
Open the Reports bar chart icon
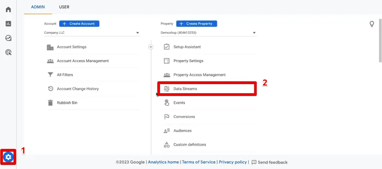tap(8, 24)
